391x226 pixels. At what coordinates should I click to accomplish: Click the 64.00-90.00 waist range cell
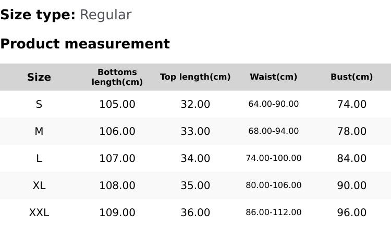tap(274, 104)
